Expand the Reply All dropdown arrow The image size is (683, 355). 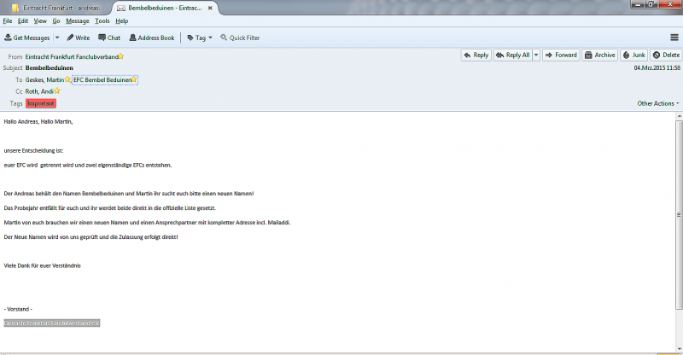point(536,55)
